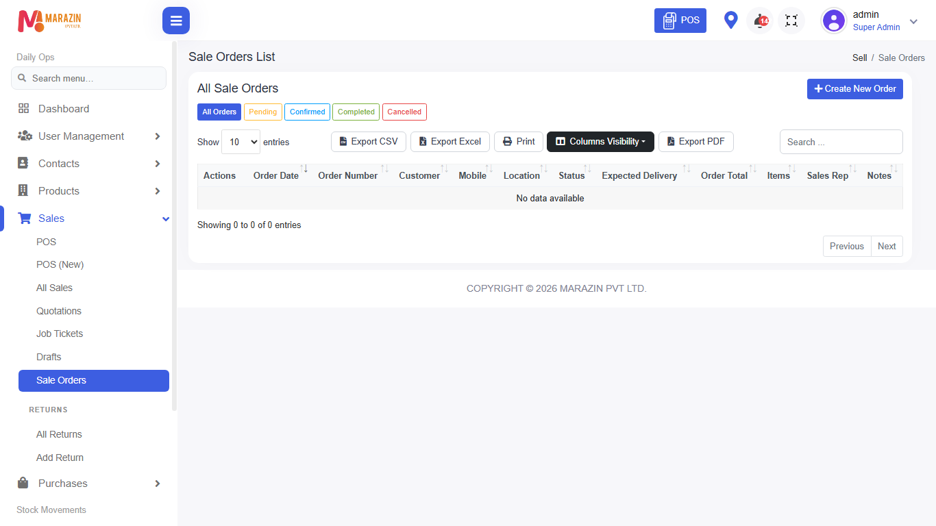The height and width of the screenshot is (526, 936).
Task: Open the POS button in header
Action: point(680,21)
